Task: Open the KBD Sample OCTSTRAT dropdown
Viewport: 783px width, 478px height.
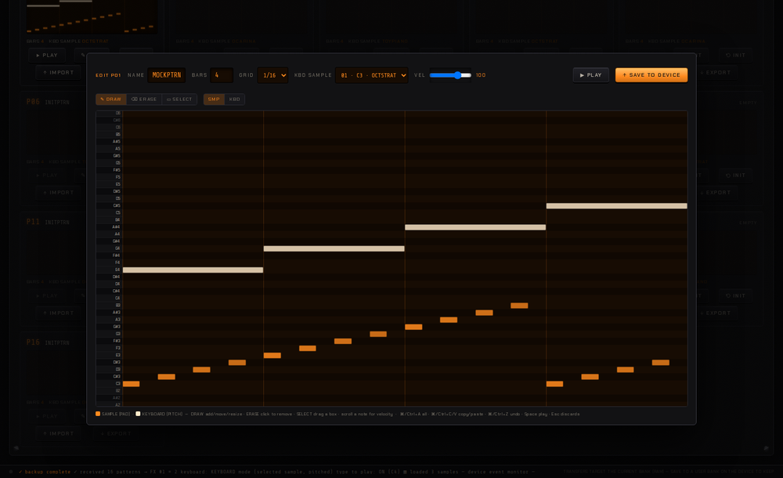Action: pyautogui.click(x=371, y=75)
